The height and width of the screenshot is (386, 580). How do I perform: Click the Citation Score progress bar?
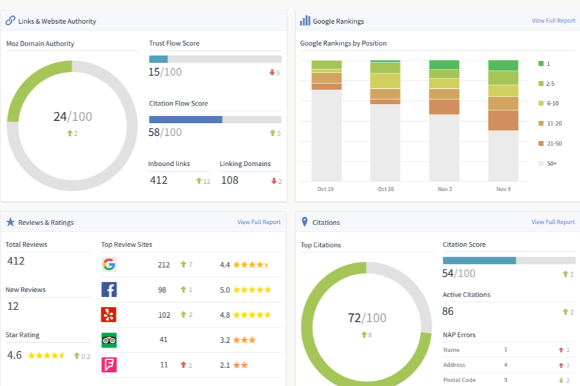pyautogui.click(x=509, y=261)
